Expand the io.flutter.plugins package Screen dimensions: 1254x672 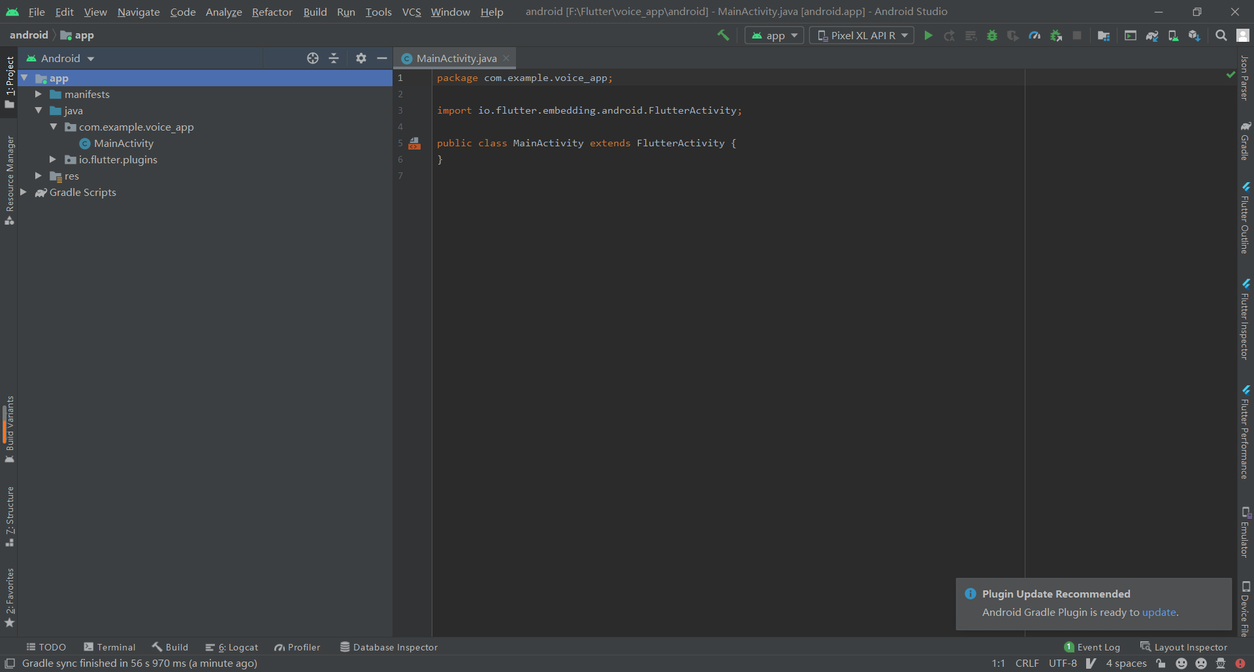click(54, 159)
